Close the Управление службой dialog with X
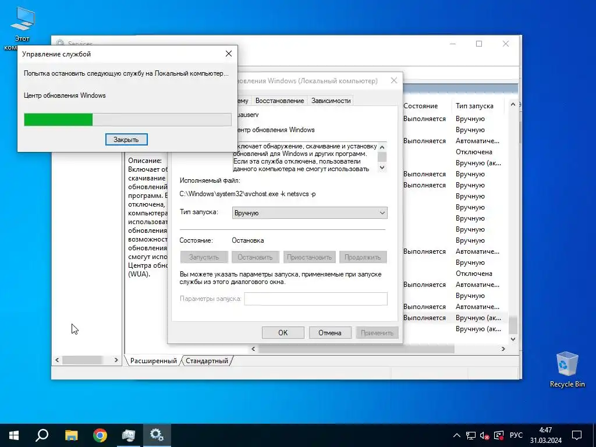This screenshot has width=596, height=447. point(228,54)
